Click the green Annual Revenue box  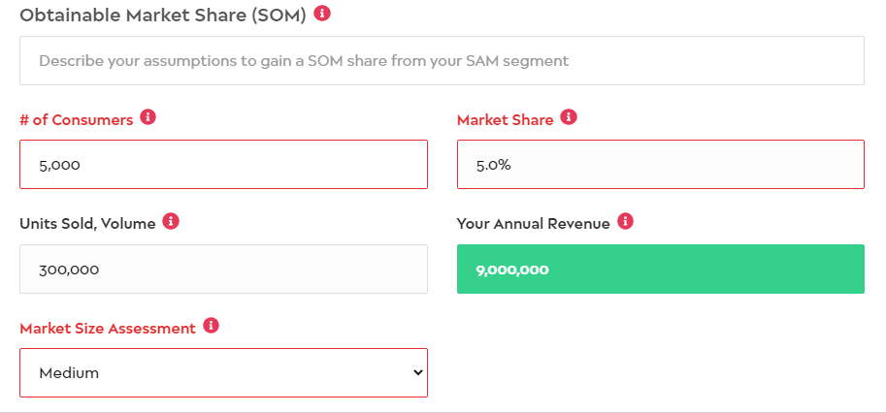pos(661,270)
